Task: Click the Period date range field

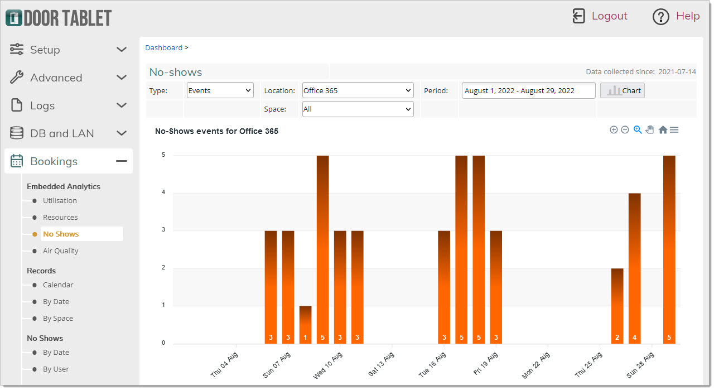Action: (x=529, y=90)
